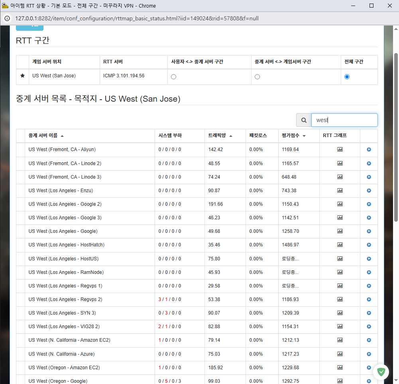Open RTT graph for N. California - Azure
The image size is (399, 384).
pyautogui.click(x=340, y=354)
